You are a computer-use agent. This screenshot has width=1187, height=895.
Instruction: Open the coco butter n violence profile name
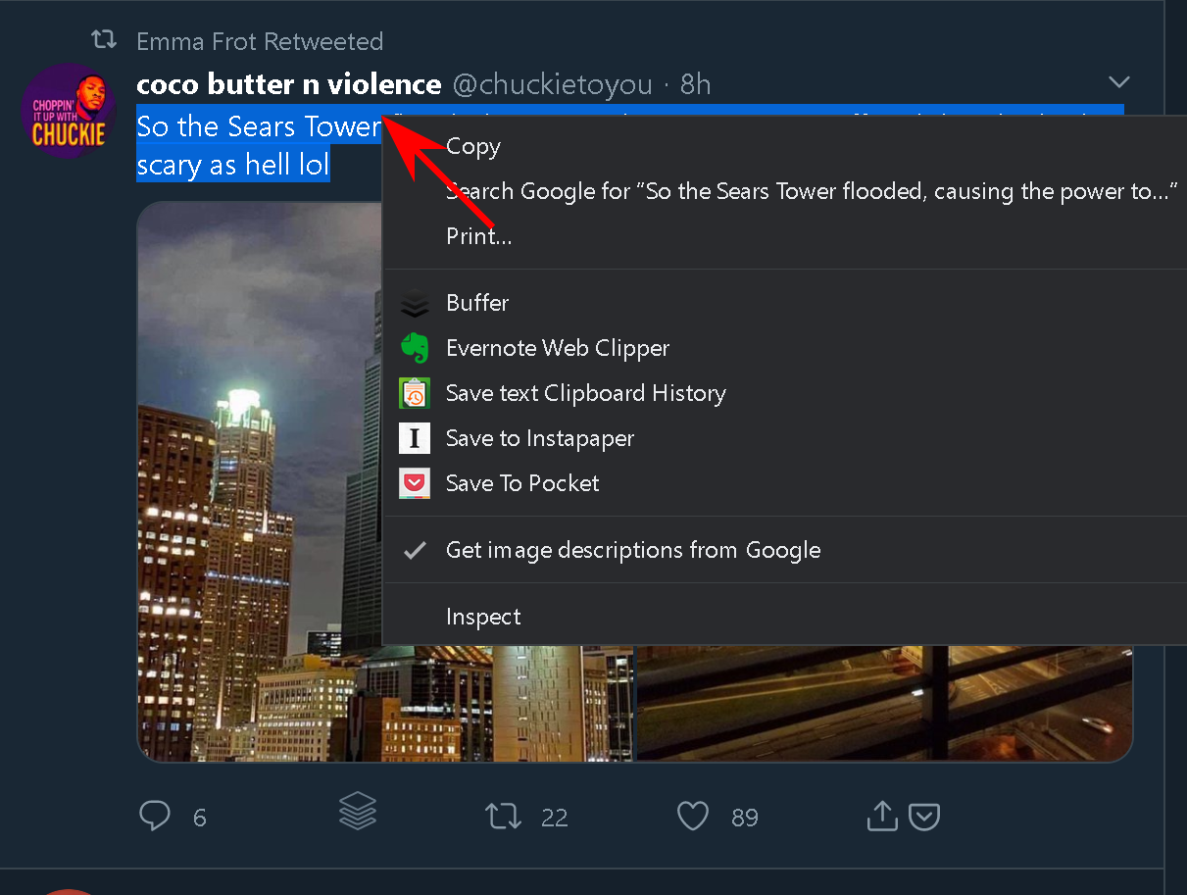(x=289, y=84)
